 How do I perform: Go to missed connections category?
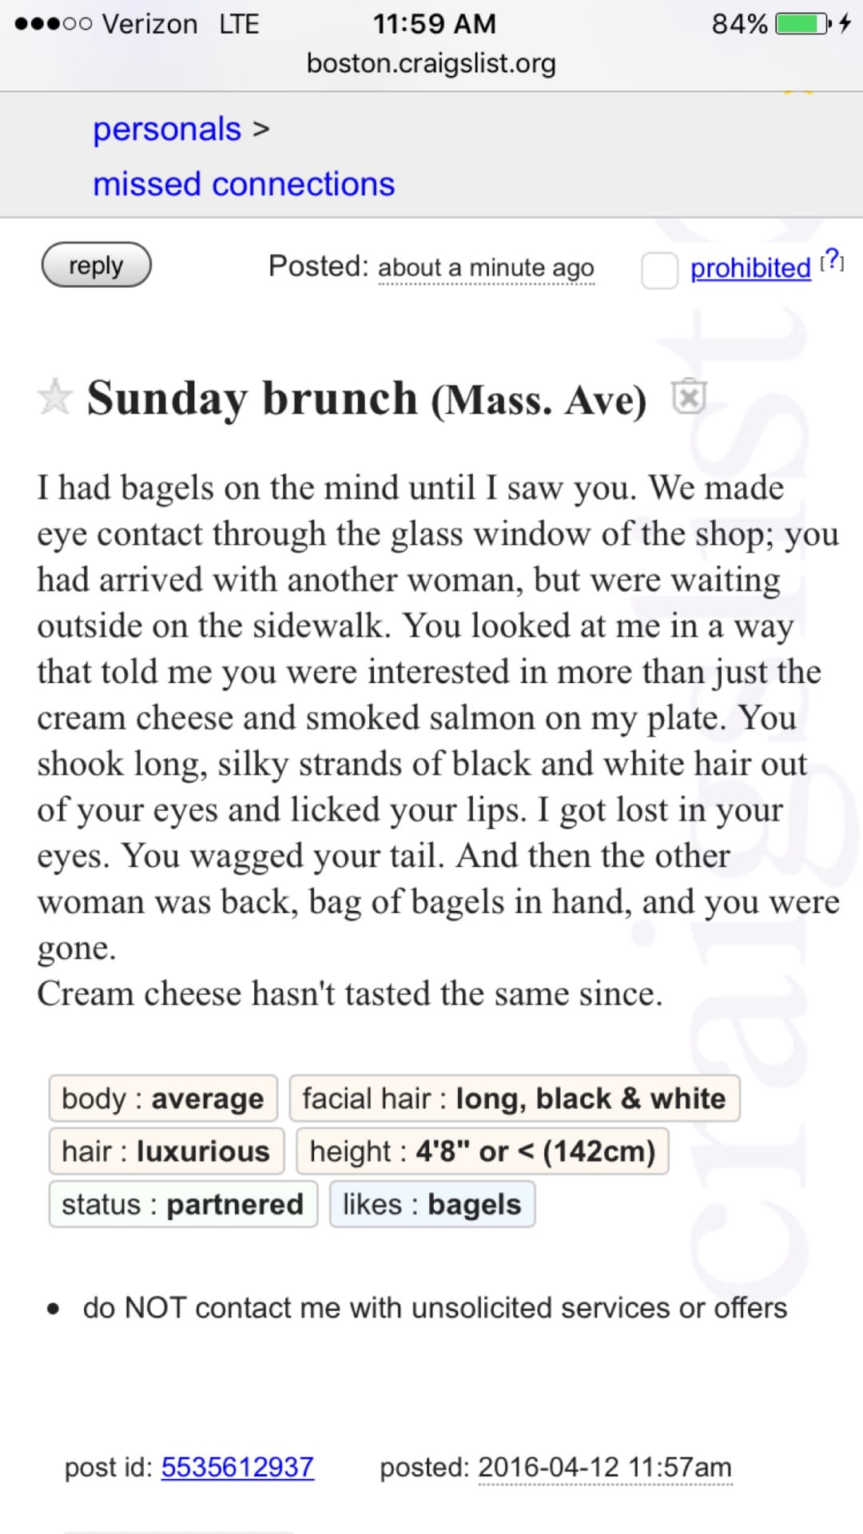pos(244,184)
